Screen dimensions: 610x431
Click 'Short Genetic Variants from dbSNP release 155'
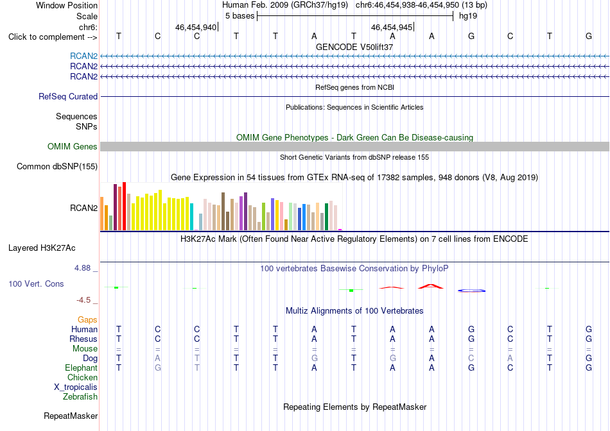(354, 157)
